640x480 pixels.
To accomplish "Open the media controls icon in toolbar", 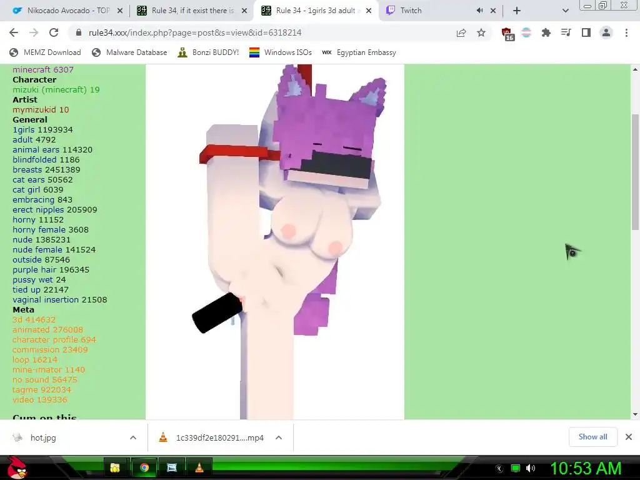I will point(566,32).
